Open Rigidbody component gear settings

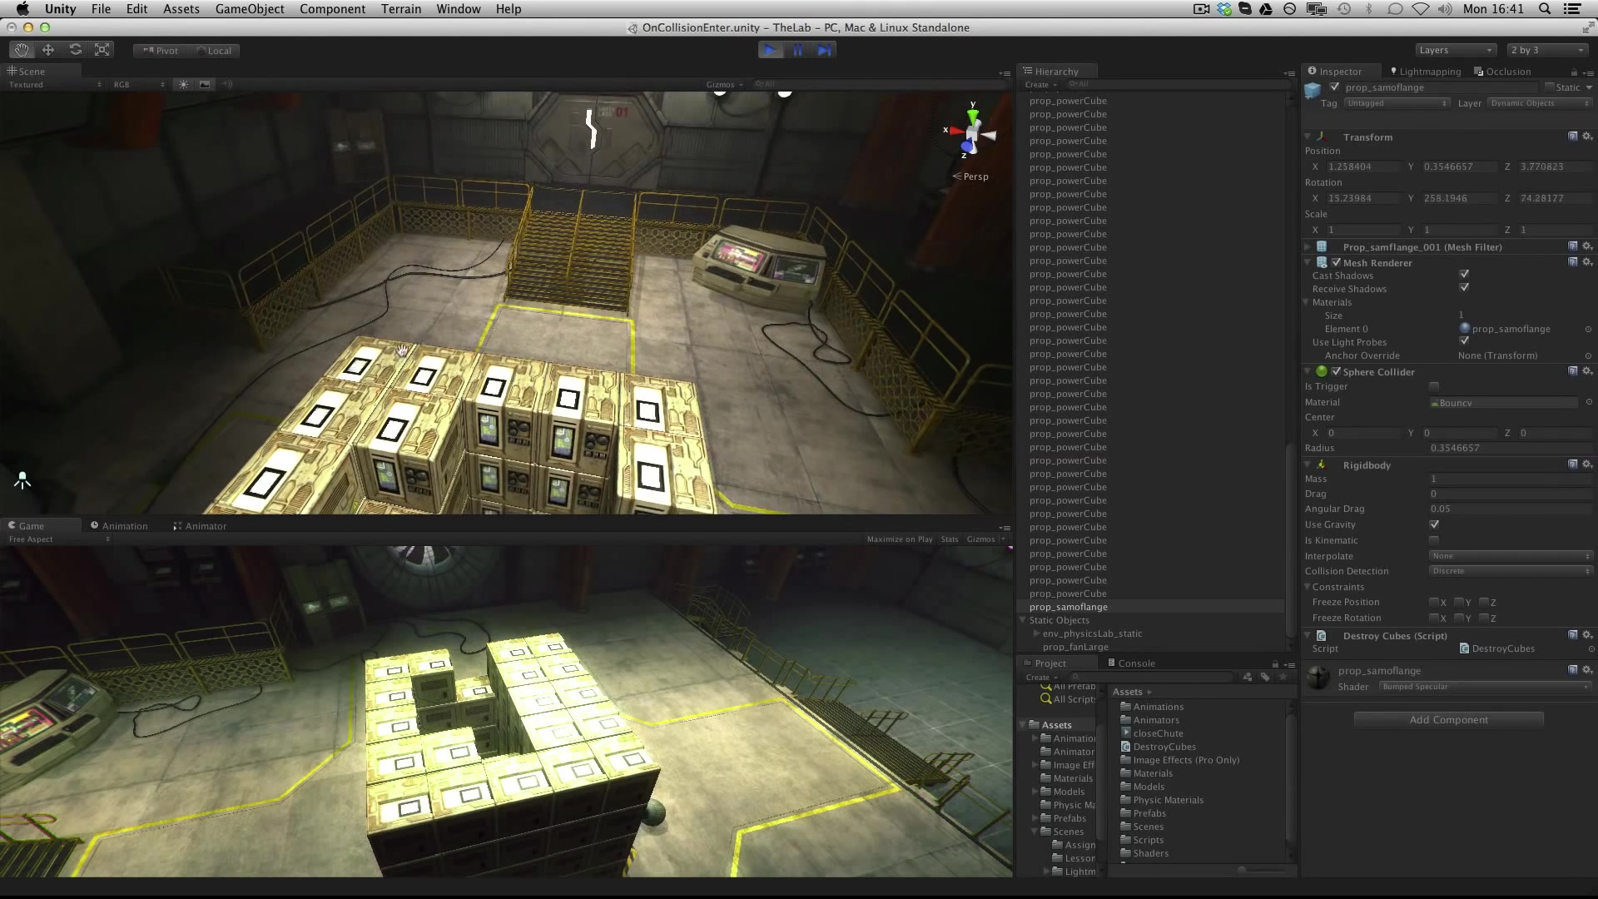(x=1587, y=464)
